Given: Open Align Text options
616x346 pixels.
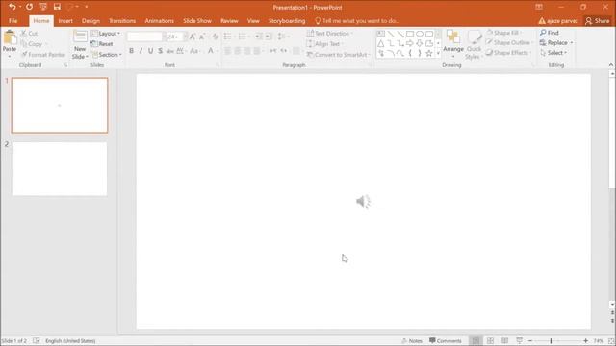Looking at the screenshot, I should 324,44.
